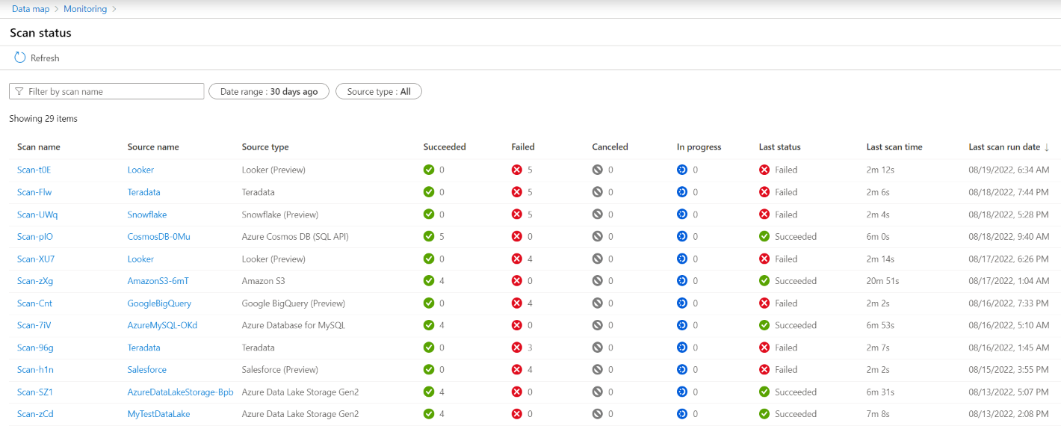Sort by the Scan name column header
This screenshot has width=1061, height=426.
click(39, 147)
